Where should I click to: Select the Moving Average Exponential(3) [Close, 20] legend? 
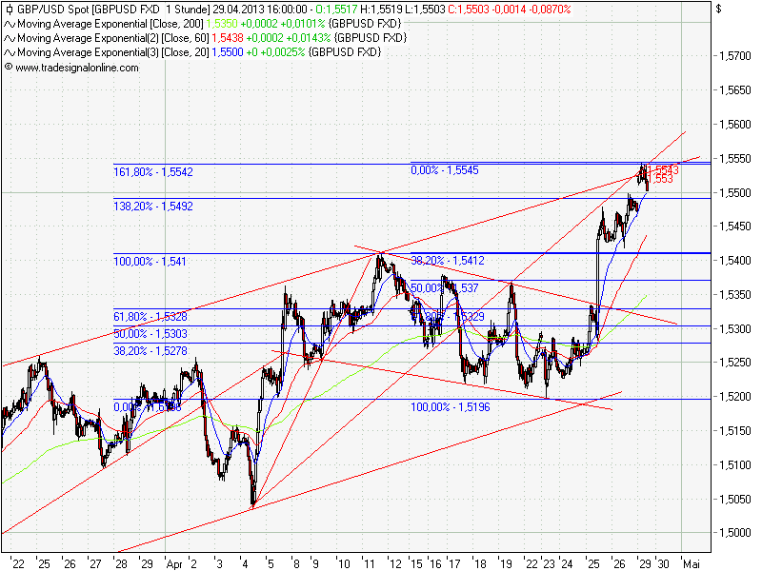coord(113,52)
